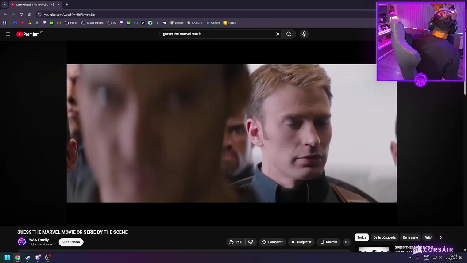Screen dimensions: 467x263
Task: Open the three-dots more actions menu
Action: click(347, 242)
